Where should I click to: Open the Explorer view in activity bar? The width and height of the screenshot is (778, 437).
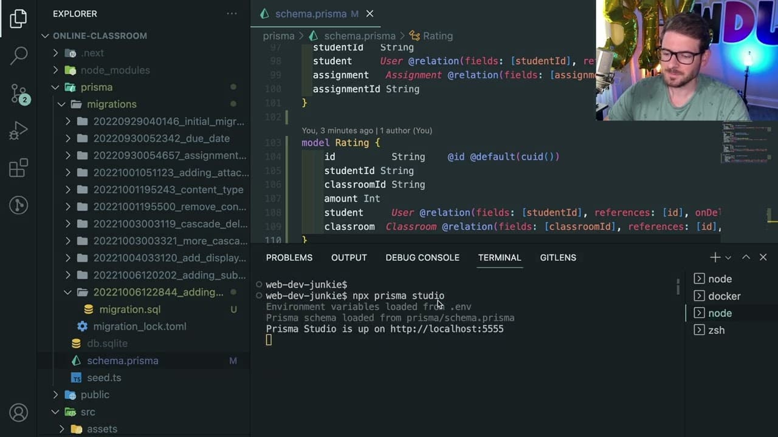point(18,18)
